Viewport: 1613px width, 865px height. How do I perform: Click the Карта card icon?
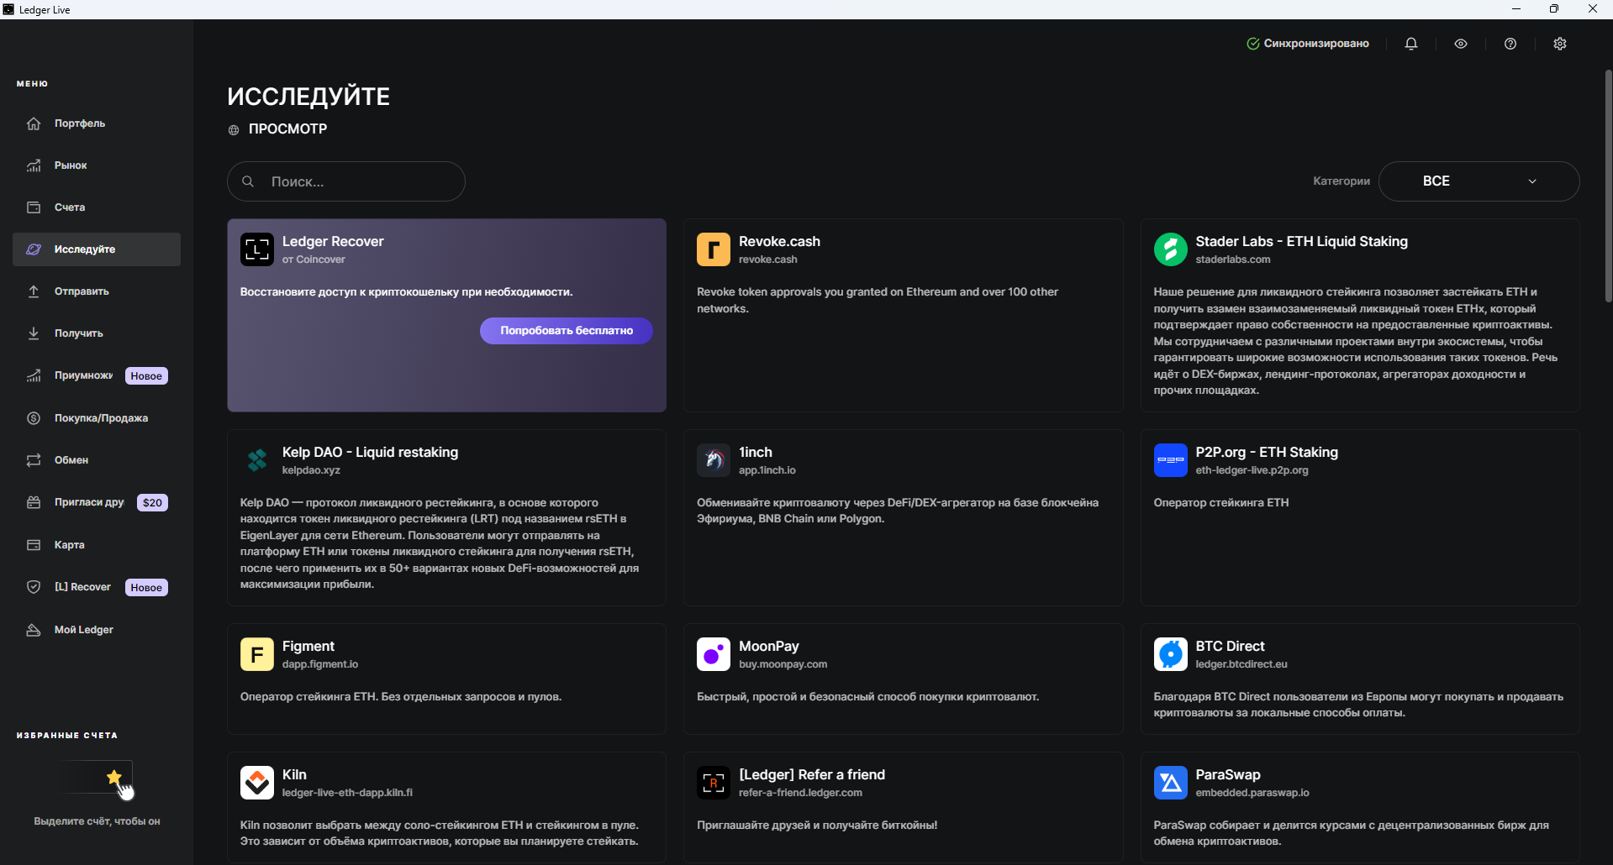click(x=34, y=545)
